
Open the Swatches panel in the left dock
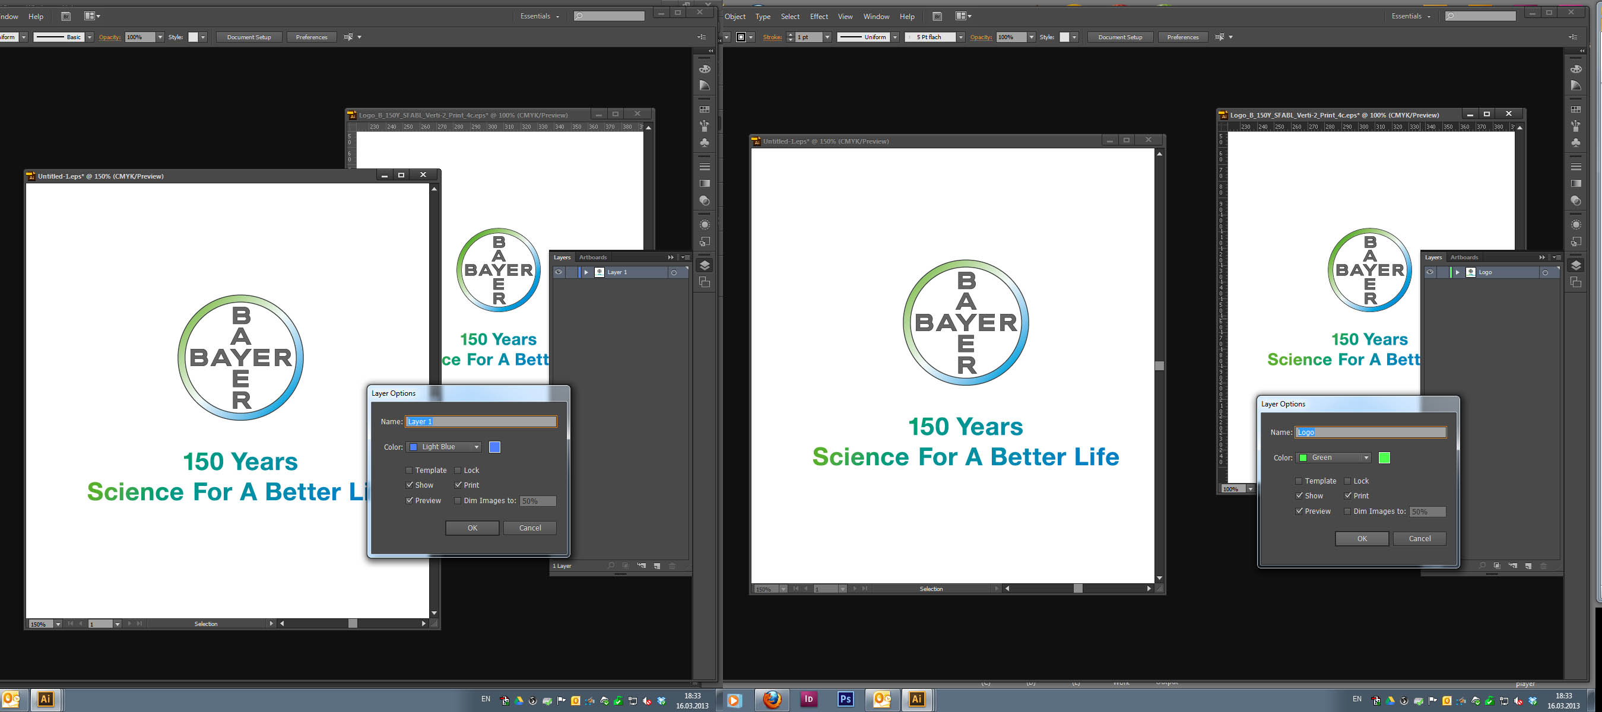pyautogui.click(x=705, y=109)
